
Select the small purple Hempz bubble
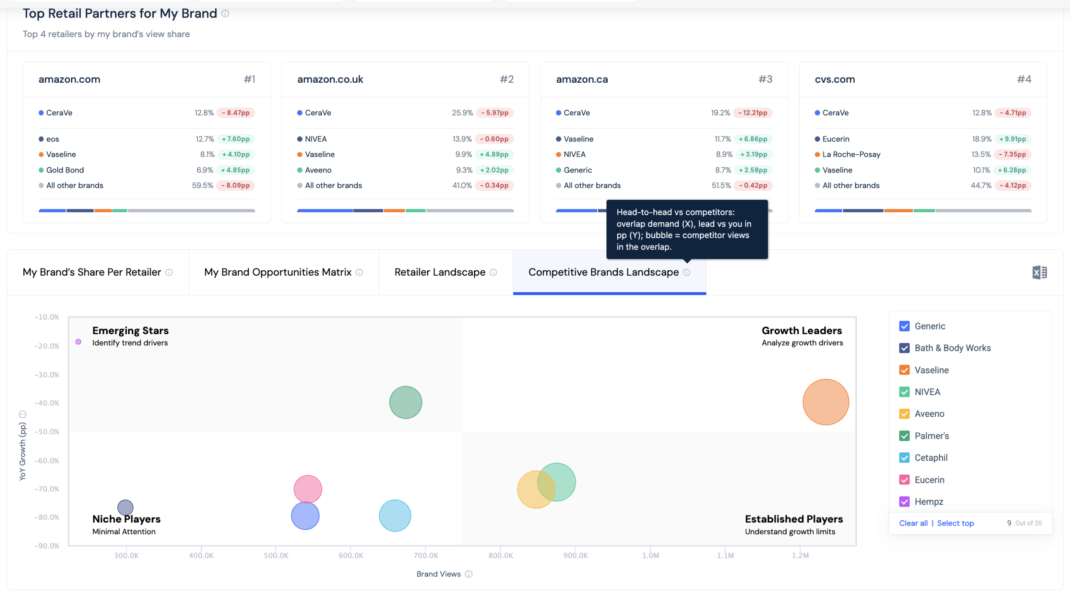[78, 342]
